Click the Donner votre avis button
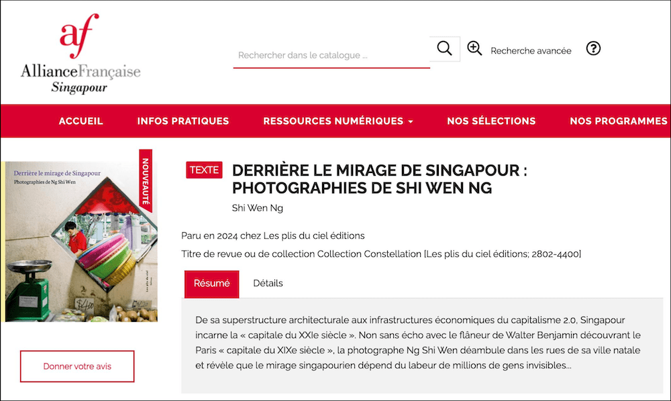The width and height of the screenshot is (671, 401). tap(77, 366)
